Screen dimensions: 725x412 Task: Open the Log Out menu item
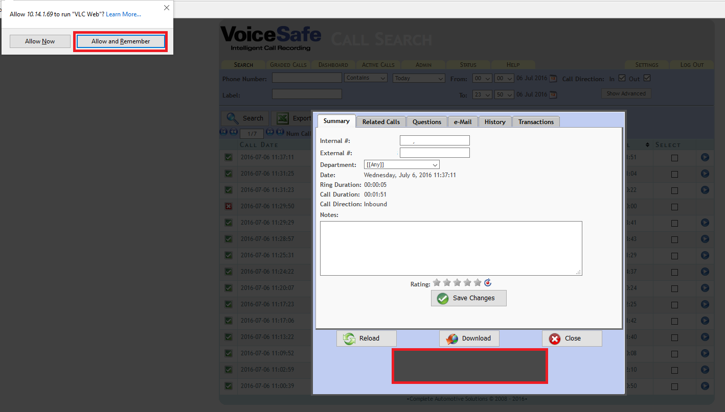pos(692,65)
